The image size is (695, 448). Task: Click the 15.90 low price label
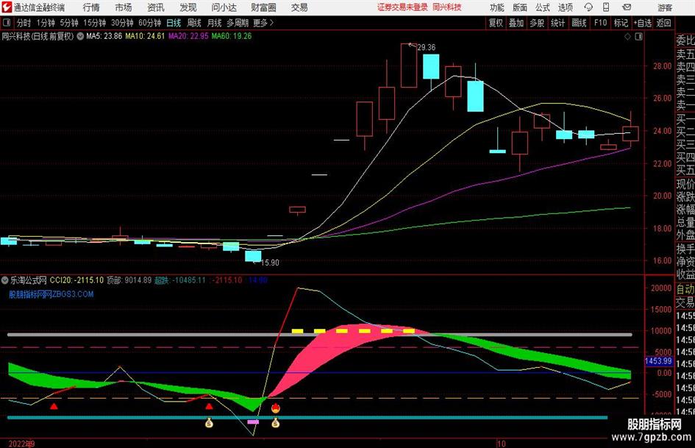[270, 263]
